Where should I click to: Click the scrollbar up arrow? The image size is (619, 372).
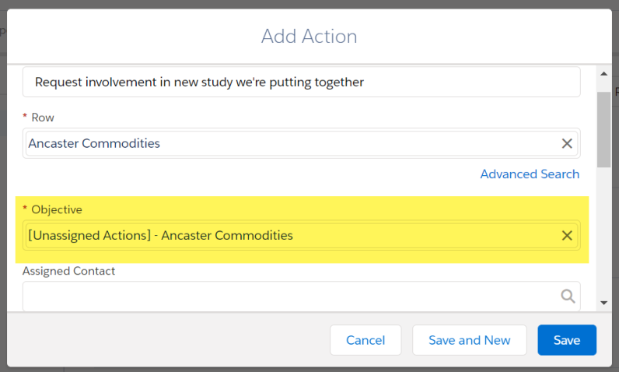[x=603, y=74]
